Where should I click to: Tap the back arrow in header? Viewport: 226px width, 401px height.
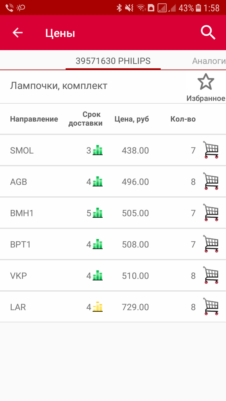(x=18, y=33)
